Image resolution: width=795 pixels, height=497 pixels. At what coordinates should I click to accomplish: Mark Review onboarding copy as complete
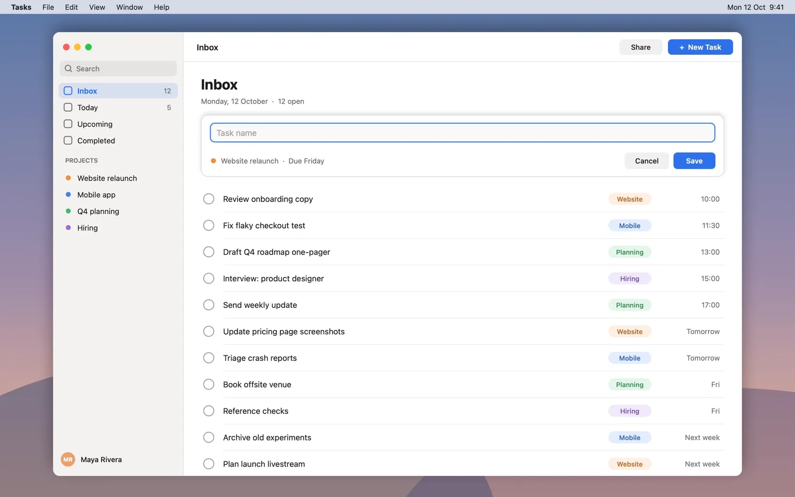(209, 199)
